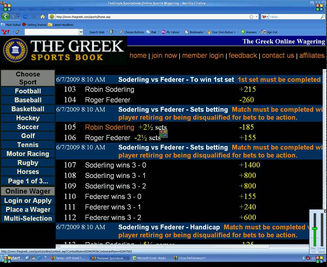This screenshot has width=327, height=267.
Task: Adjust the green Rec Vol slider
Action: pos(315,229)
